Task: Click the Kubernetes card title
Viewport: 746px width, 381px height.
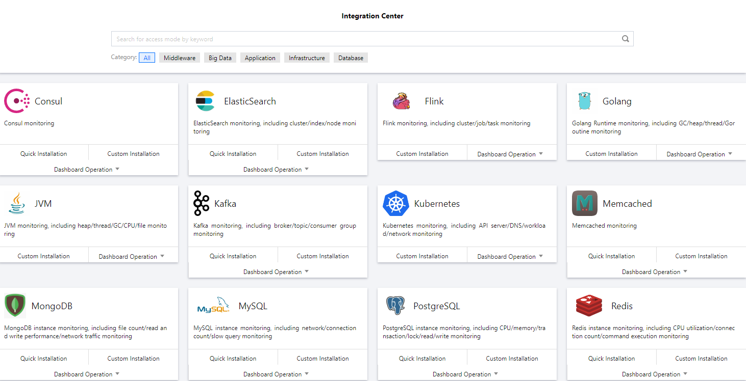Action: (x=437, y=203)
